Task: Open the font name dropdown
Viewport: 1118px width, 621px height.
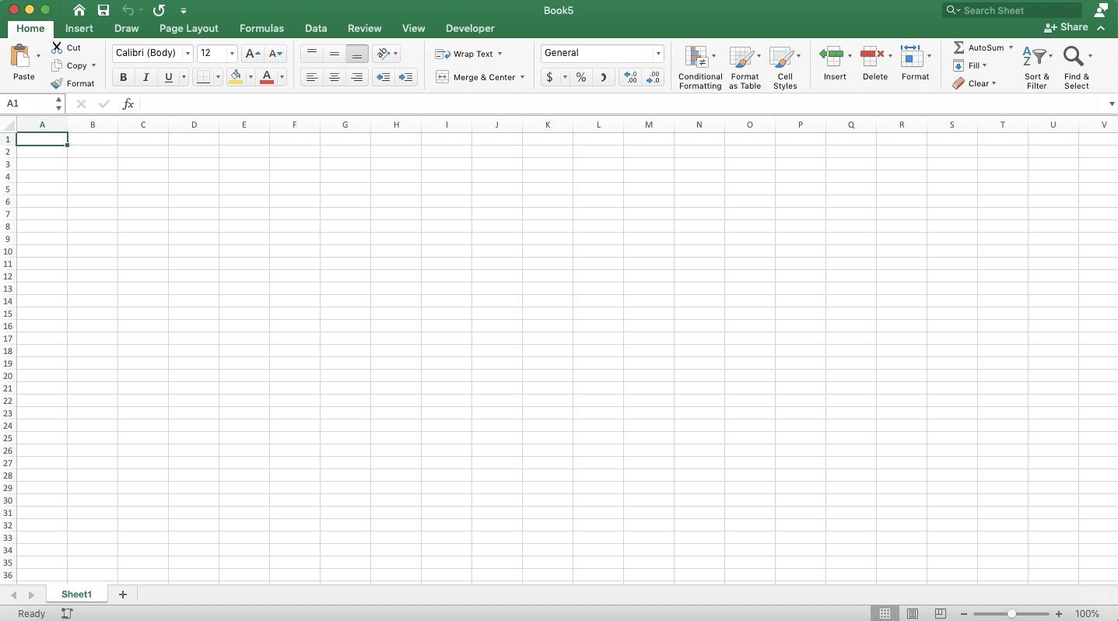Action: [x=187, y=53]
